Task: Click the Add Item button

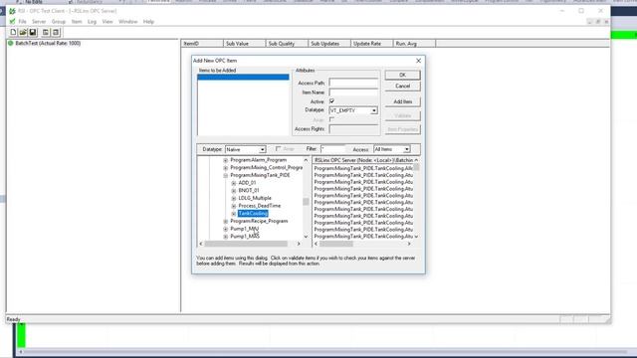Action: pyautogui.click(x=402, y=101)
